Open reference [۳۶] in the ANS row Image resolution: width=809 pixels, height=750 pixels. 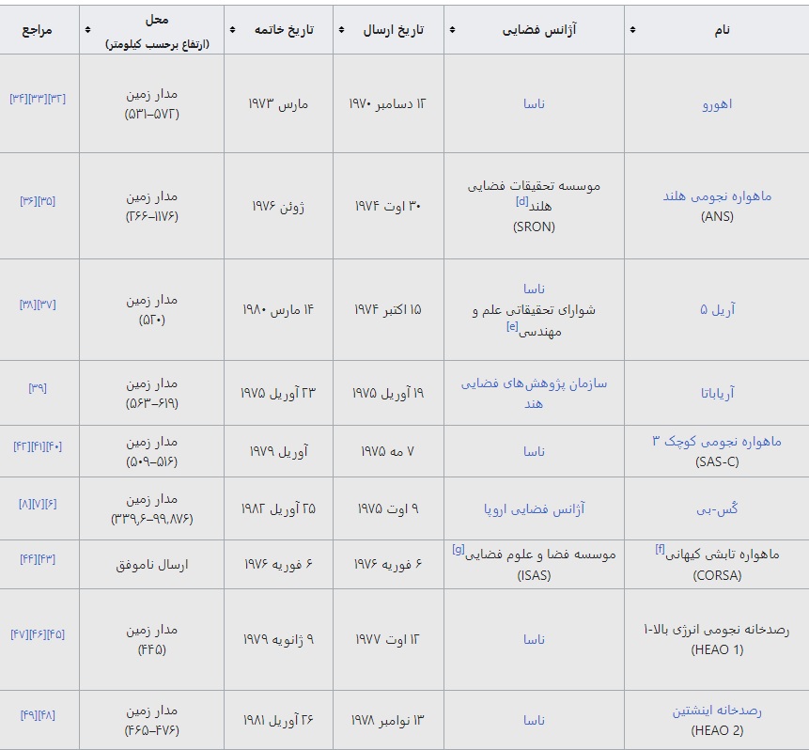point(29,201)
